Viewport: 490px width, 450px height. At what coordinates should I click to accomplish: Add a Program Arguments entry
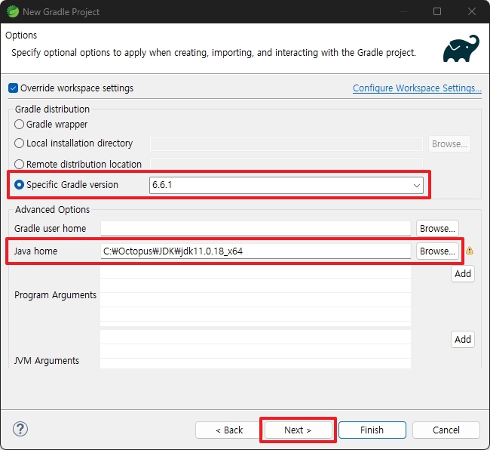pos(463,274)
